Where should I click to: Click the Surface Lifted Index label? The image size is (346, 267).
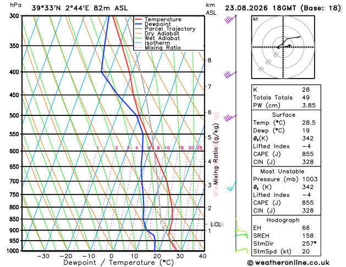pos(271,146)
